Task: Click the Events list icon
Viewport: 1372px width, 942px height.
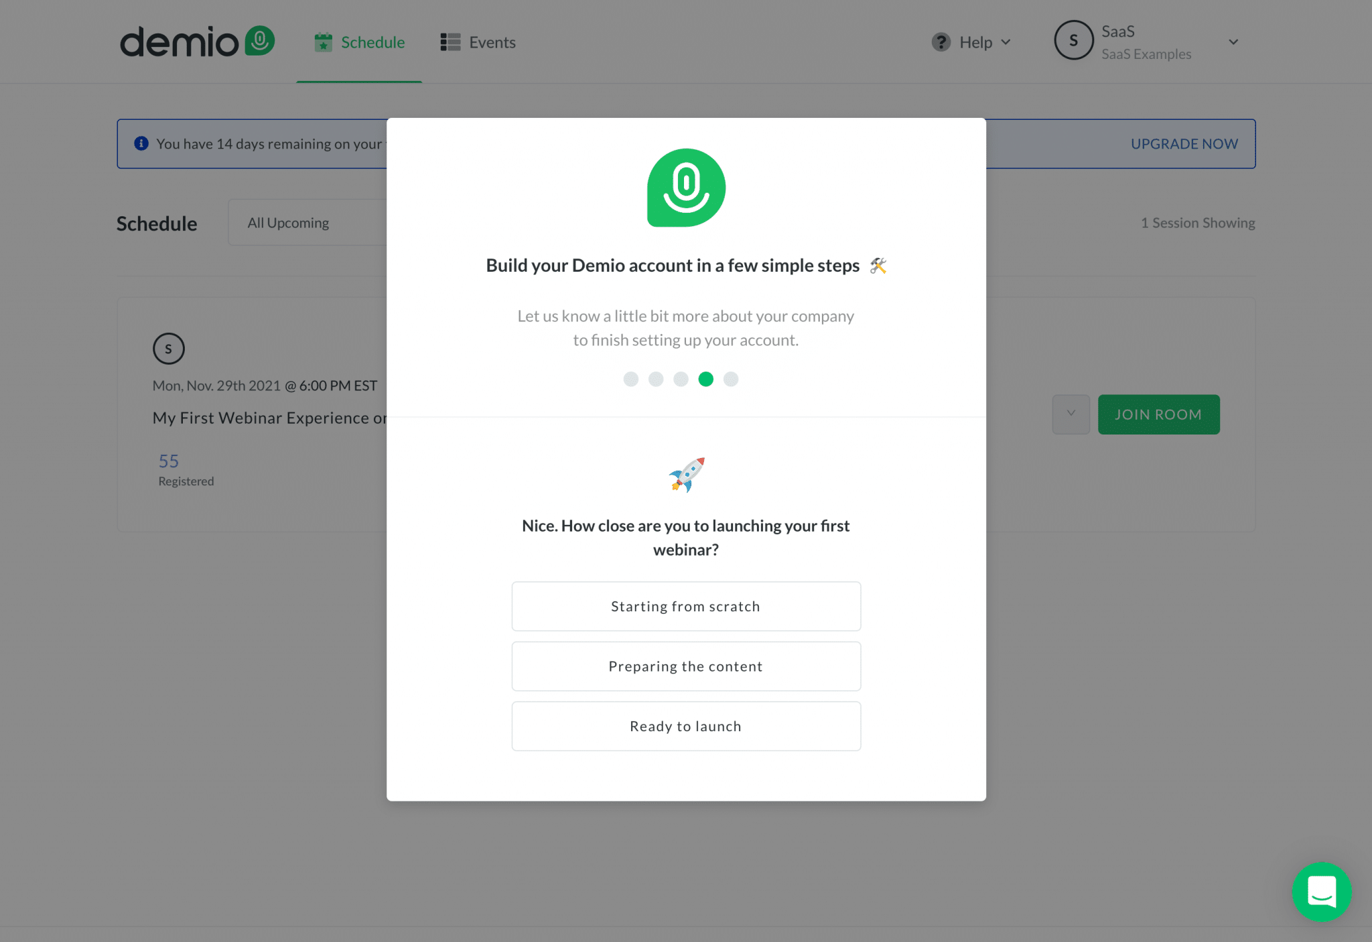Action: point(450,42)
